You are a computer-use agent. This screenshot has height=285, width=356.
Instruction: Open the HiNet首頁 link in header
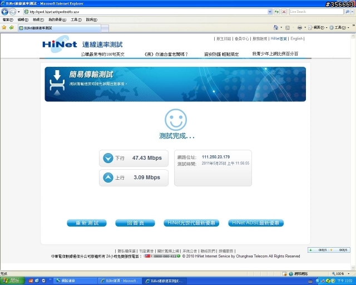[x=279, y=38]
